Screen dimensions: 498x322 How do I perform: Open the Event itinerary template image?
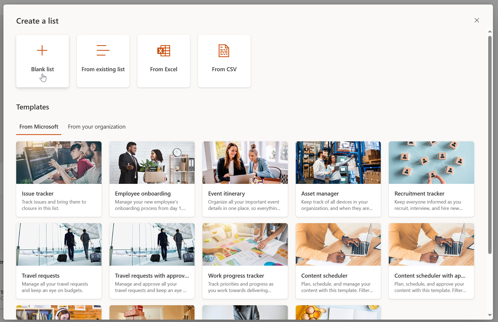pyautogui.click(x=245, y=163)
